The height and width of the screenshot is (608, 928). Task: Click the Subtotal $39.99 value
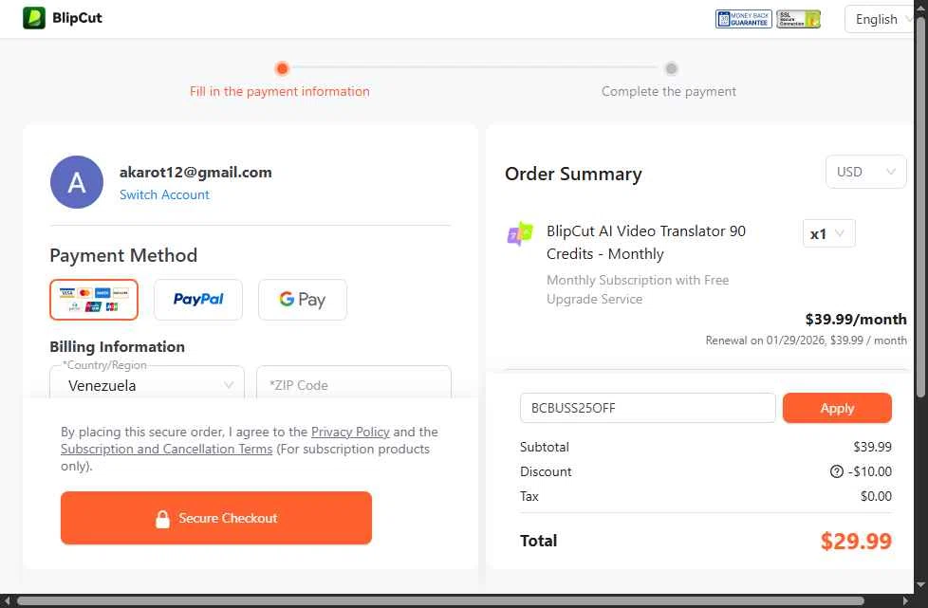click(872, 447)
